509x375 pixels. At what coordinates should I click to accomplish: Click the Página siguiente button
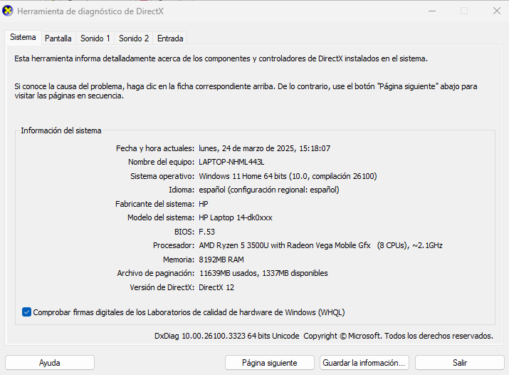coord(269,363)
